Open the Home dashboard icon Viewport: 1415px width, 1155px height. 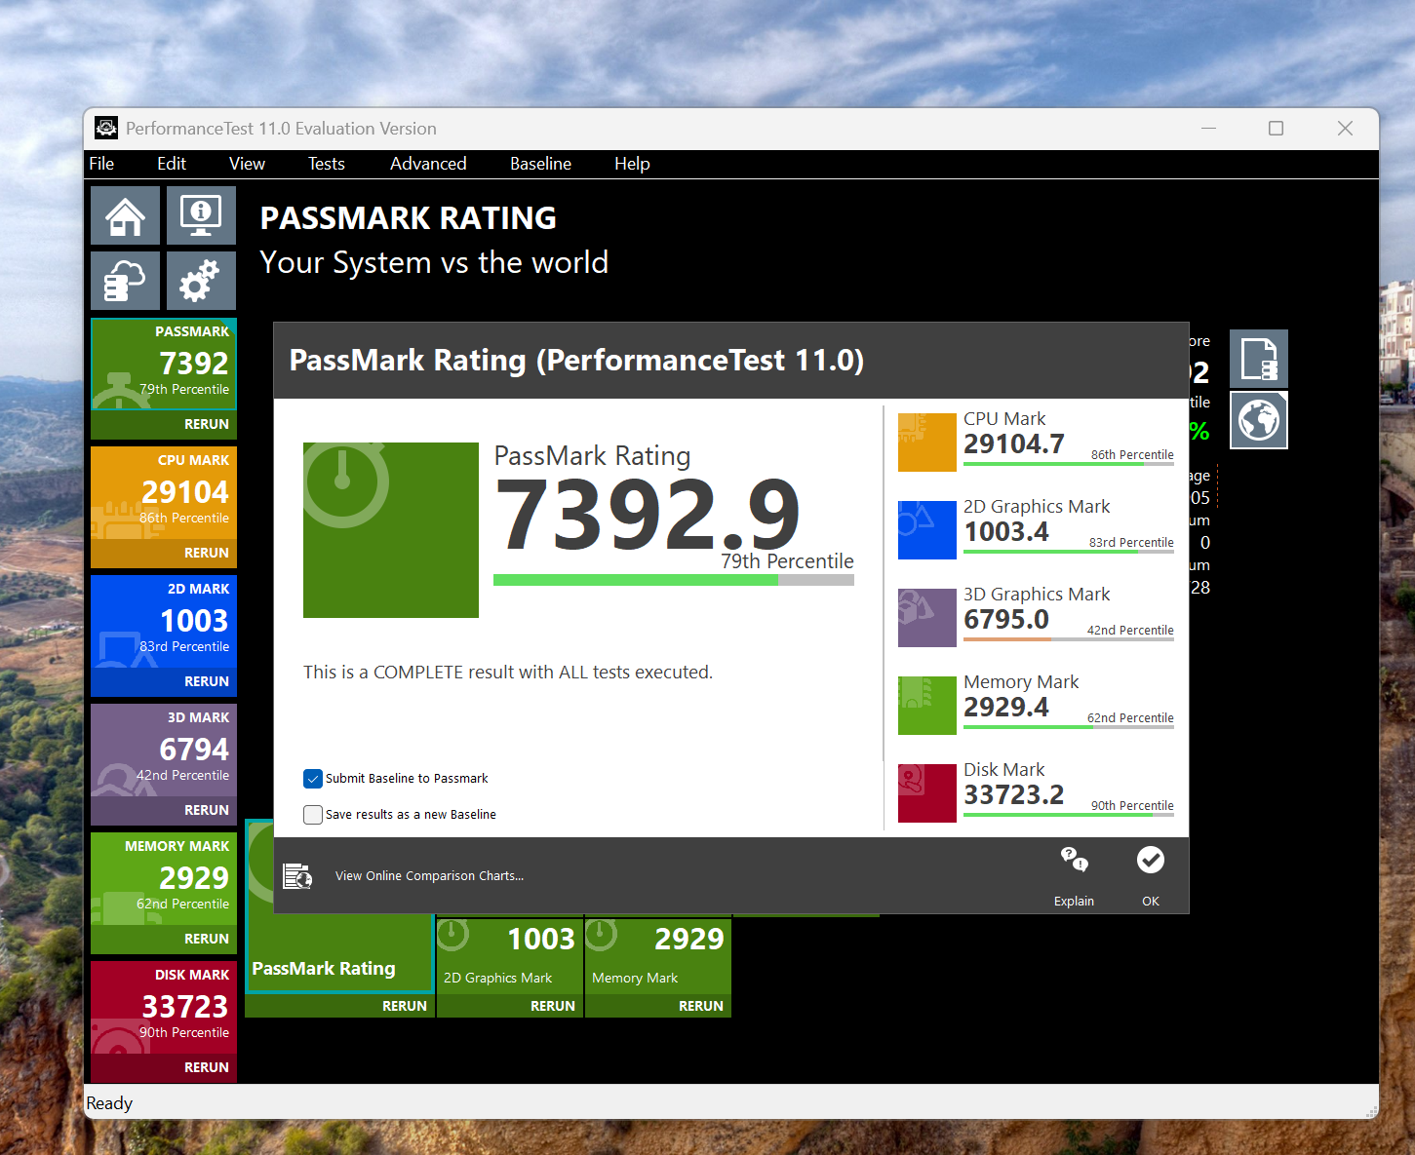pos(126,215)
